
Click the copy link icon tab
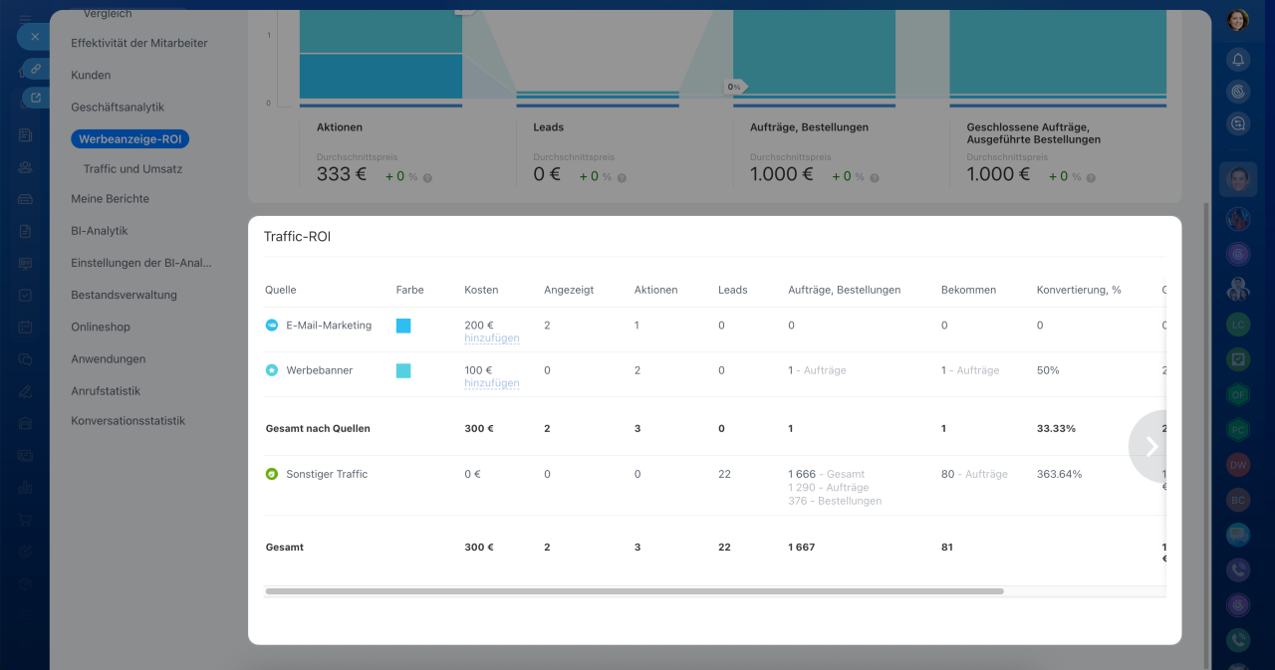(36, 68)
